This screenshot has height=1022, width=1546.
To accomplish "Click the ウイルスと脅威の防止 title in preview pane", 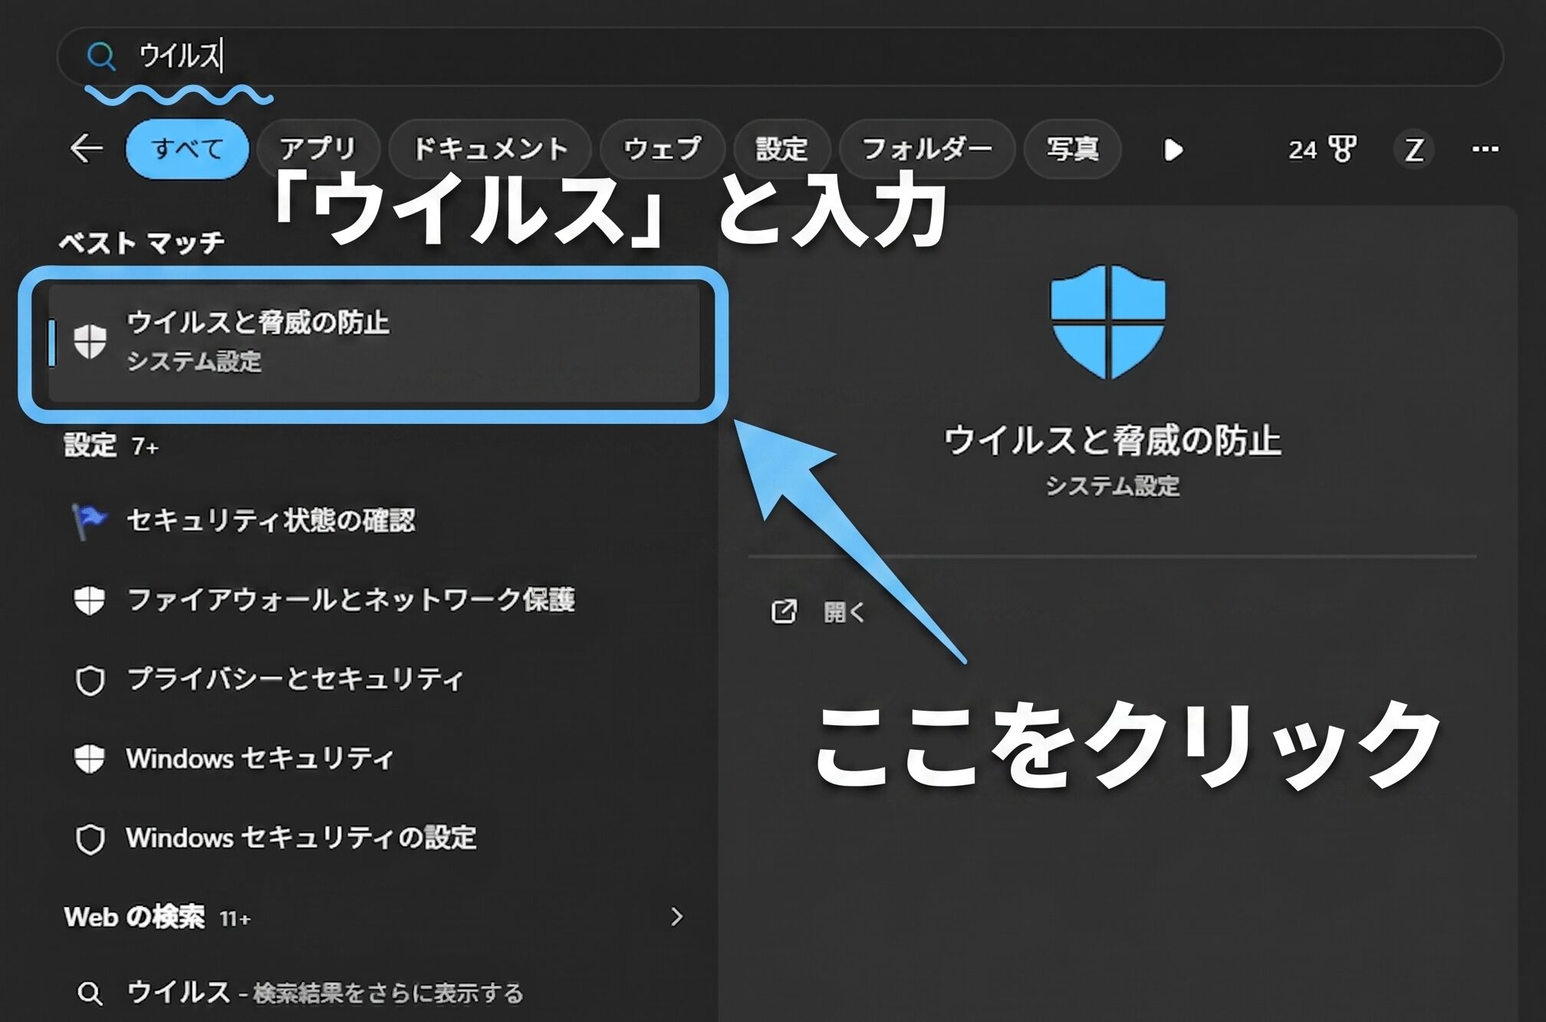I will [1111, 440].
